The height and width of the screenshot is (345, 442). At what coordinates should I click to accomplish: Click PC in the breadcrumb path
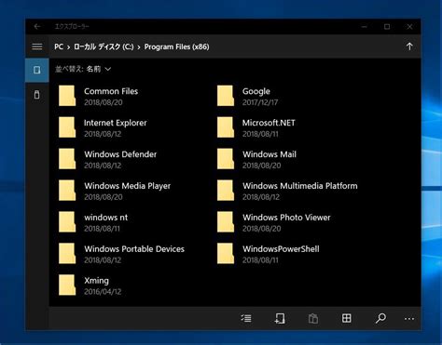pos(59,46)
